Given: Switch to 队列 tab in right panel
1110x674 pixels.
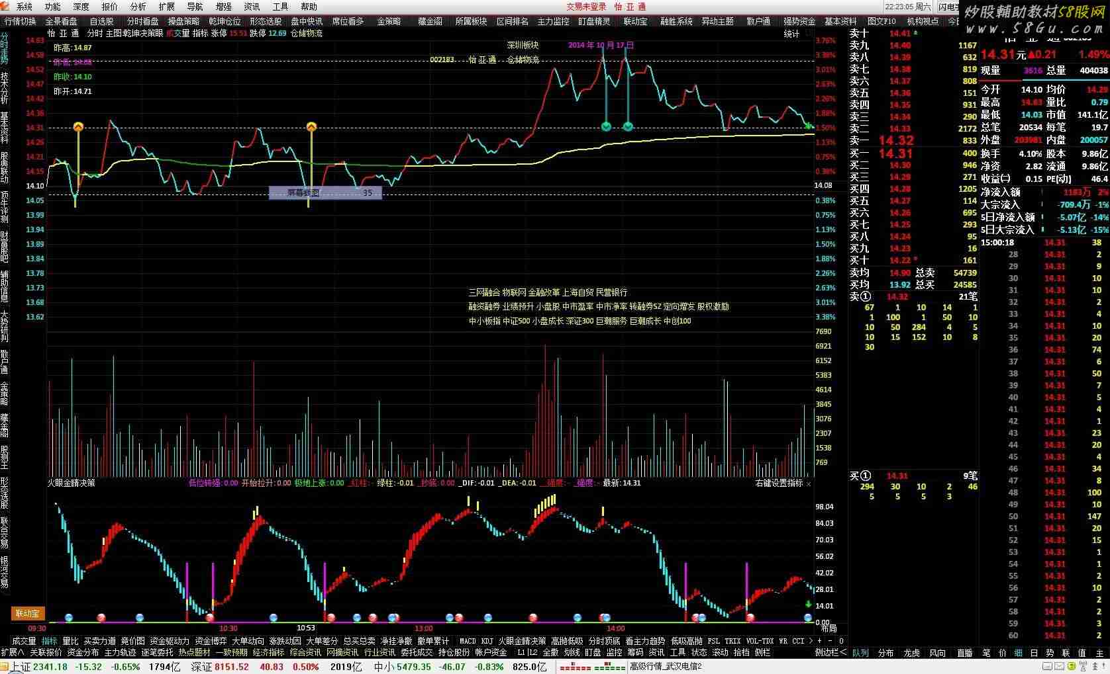Looking at the screenshot, I should coord(860,652).
